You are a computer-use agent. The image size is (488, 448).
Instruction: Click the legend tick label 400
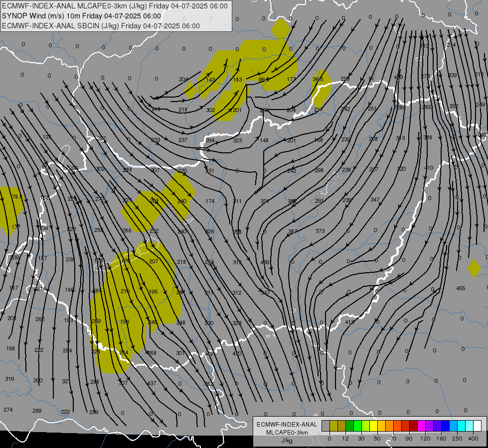473,439
